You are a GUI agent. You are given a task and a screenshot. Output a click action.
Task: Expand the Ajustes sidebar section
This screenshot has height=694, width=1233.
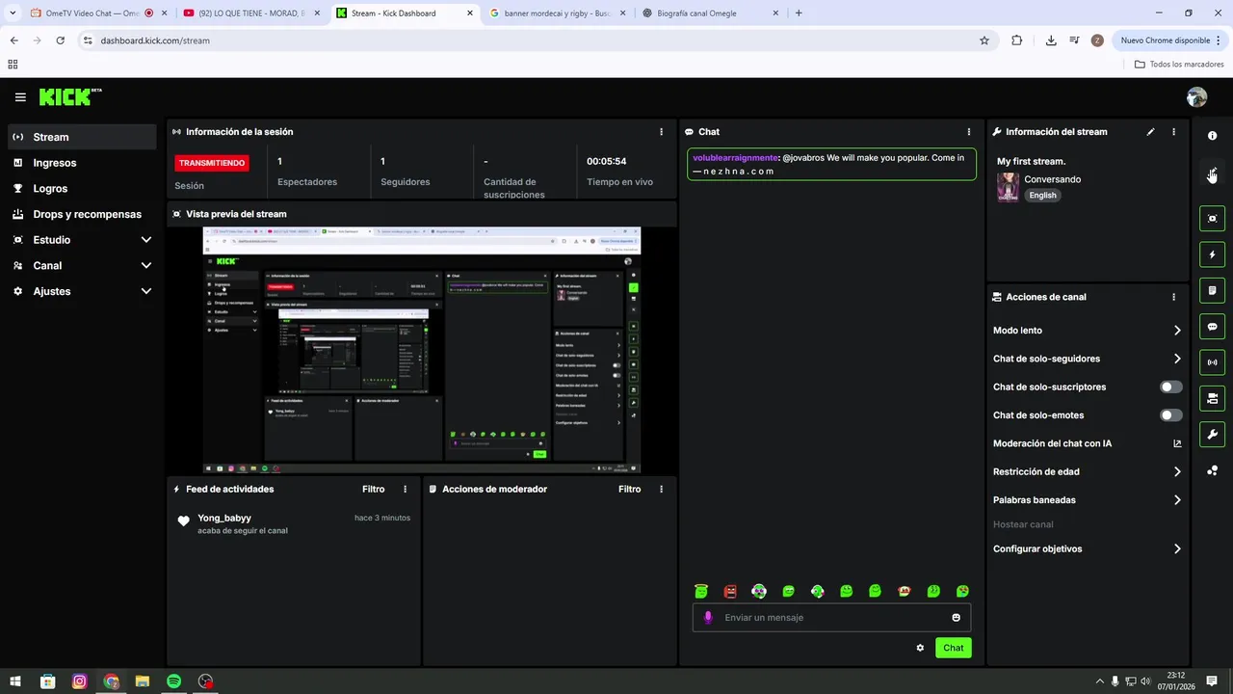click(82, 291)
